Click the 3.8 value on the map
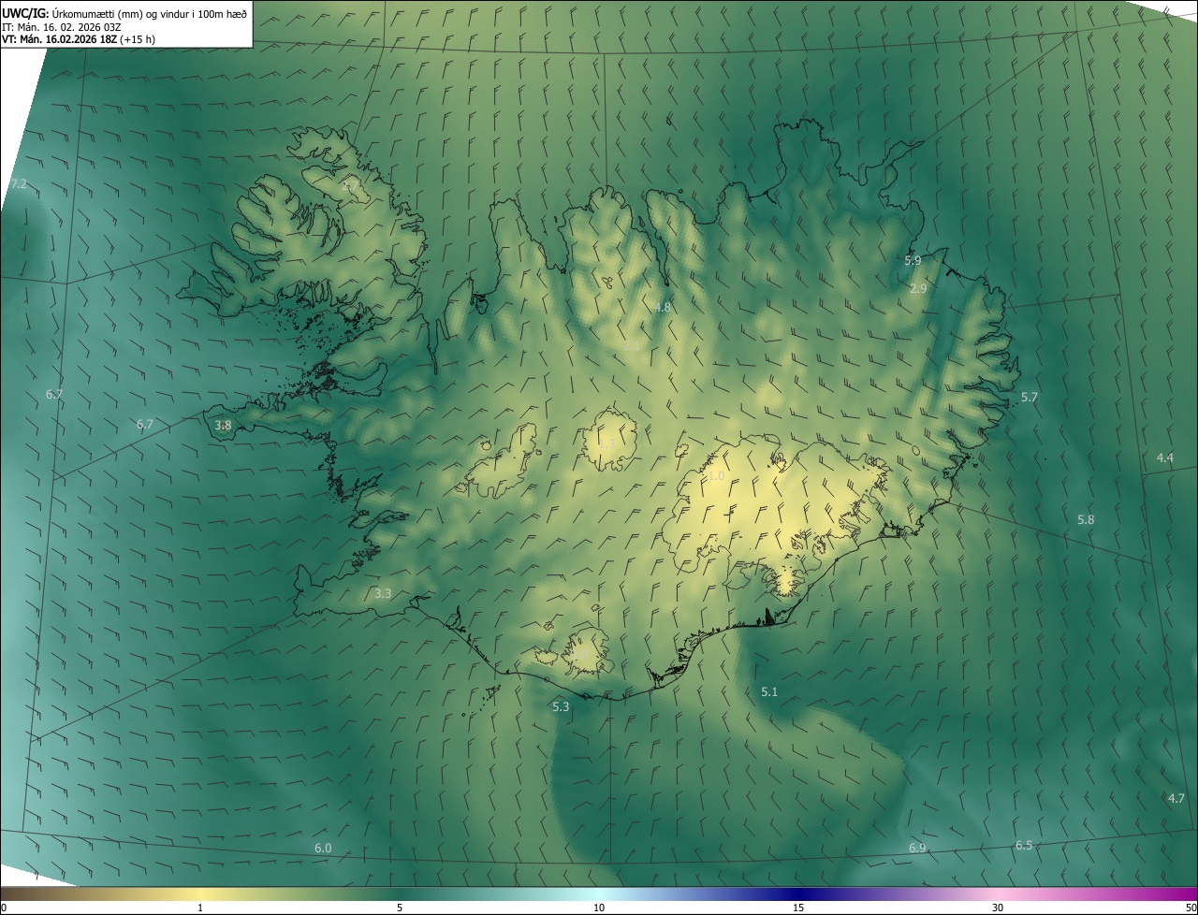This screenshot has height=915, width=1198. (223, 425)
